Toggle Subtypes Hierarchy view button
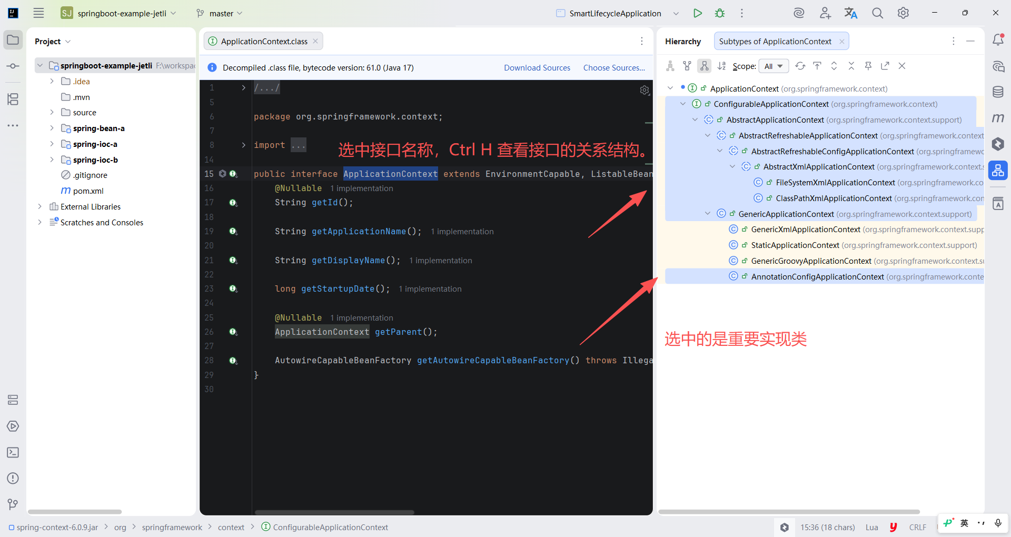Screen dimensions: 1011x537 tap(704, 66)
